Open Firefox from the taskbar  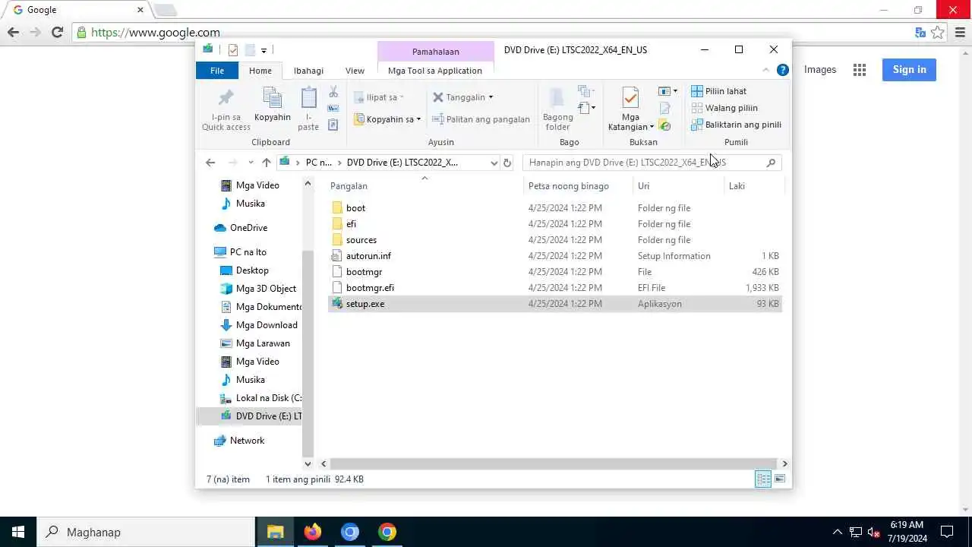313,532
